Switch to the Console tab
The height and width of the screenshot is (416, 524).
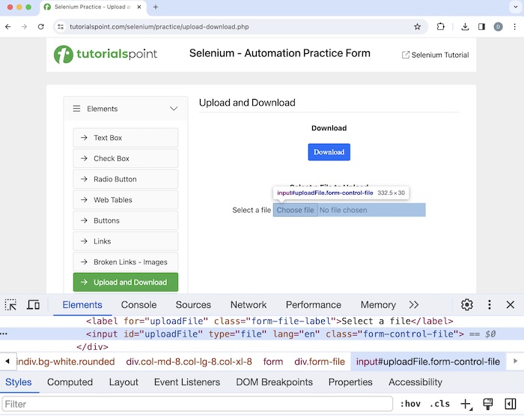coord(138,305)
